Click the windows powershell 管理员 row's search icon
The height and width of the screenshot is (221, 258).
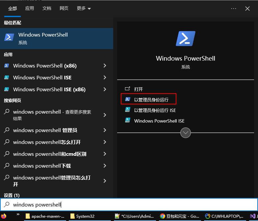coord(7,130)
